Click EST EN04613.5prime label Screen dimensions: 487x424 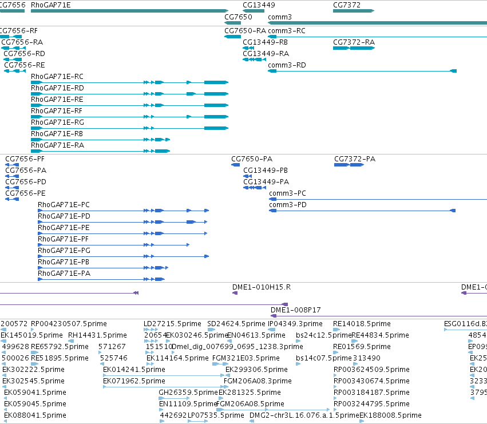[x=256, y=335]
